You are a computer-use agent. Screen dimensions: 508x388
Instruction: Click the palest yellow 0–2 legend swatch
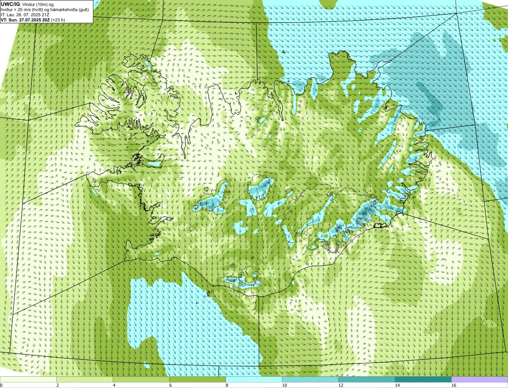[x=28, y=379]
